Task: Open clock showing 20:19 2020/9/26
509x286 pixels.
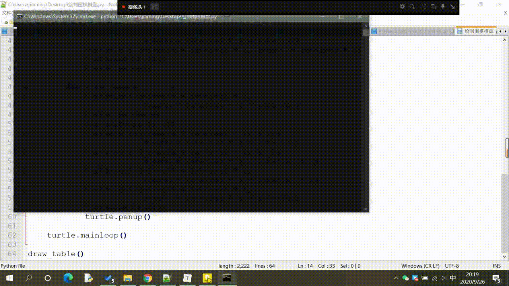Action: (x=472, y=278)
